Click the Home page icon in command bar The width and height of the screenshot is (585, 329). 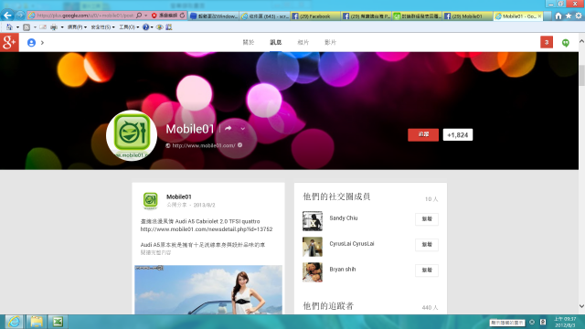coord(9,27)
